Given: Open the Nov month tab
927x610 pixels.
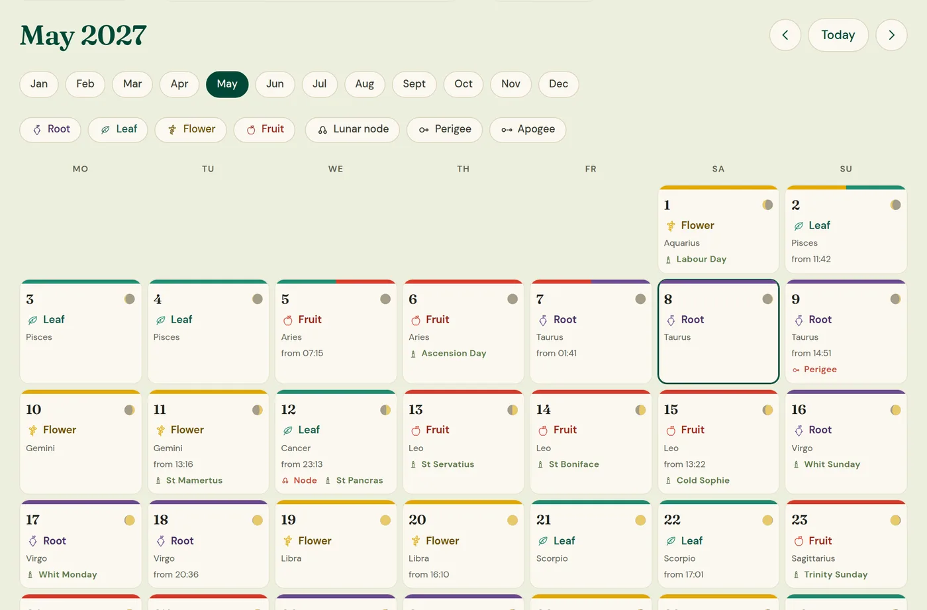Looking at the screenshot, I should pos(511,84).
